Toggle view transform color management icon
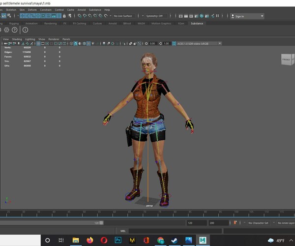This screenshot has height=246, width=295. click(x=174, y=44)
